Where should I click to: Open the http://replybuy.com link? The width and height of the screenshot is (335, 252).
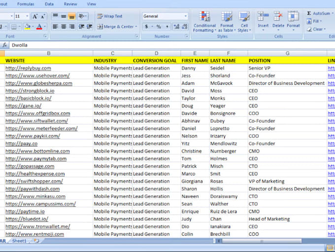(28, 68)
